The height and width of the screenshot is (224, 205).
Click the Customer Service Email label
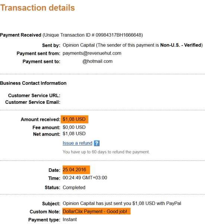coord(33,102)
